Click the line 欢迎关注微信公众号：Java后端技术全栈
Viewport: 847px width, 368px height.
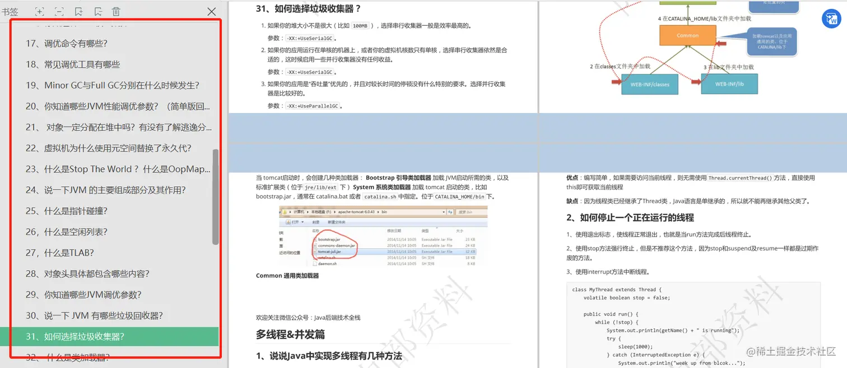point(308,318)
